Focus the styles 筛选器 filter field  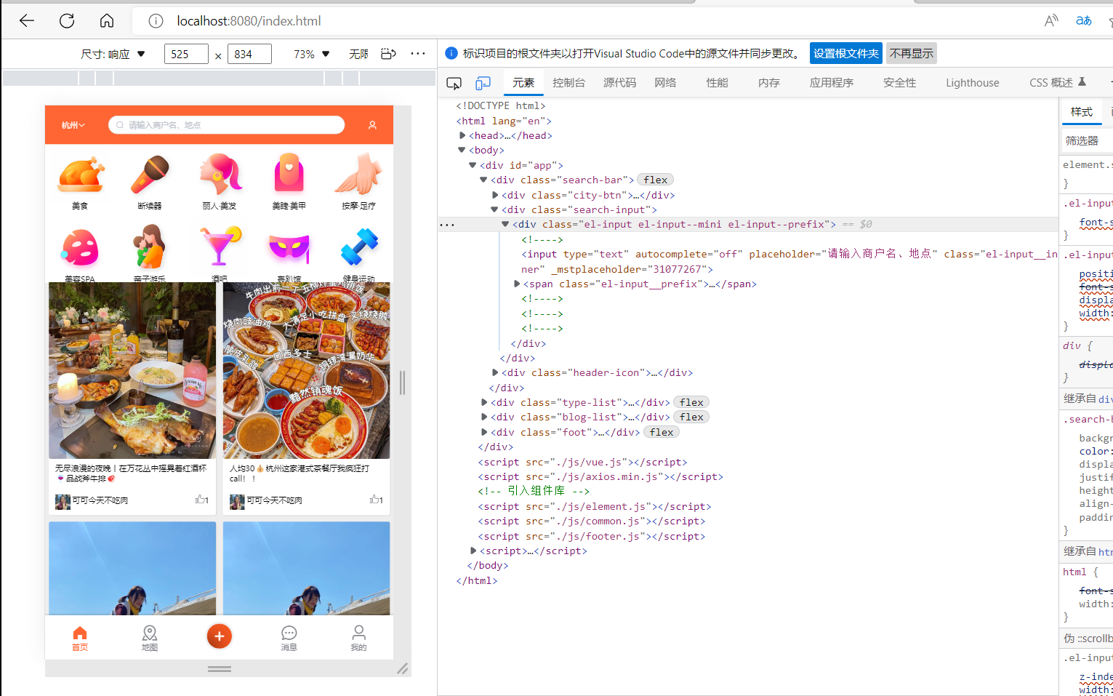[1086, 140]
